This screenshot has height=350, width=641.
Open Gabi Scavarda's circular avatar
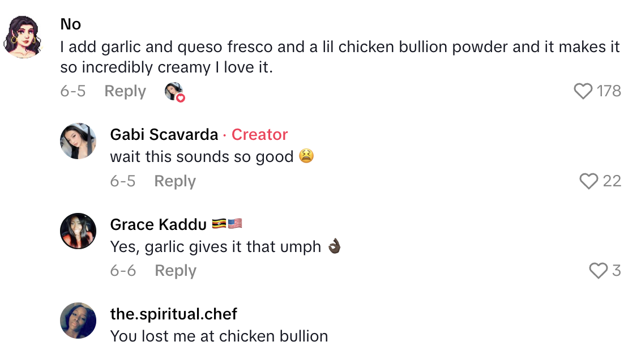point(78,141)
